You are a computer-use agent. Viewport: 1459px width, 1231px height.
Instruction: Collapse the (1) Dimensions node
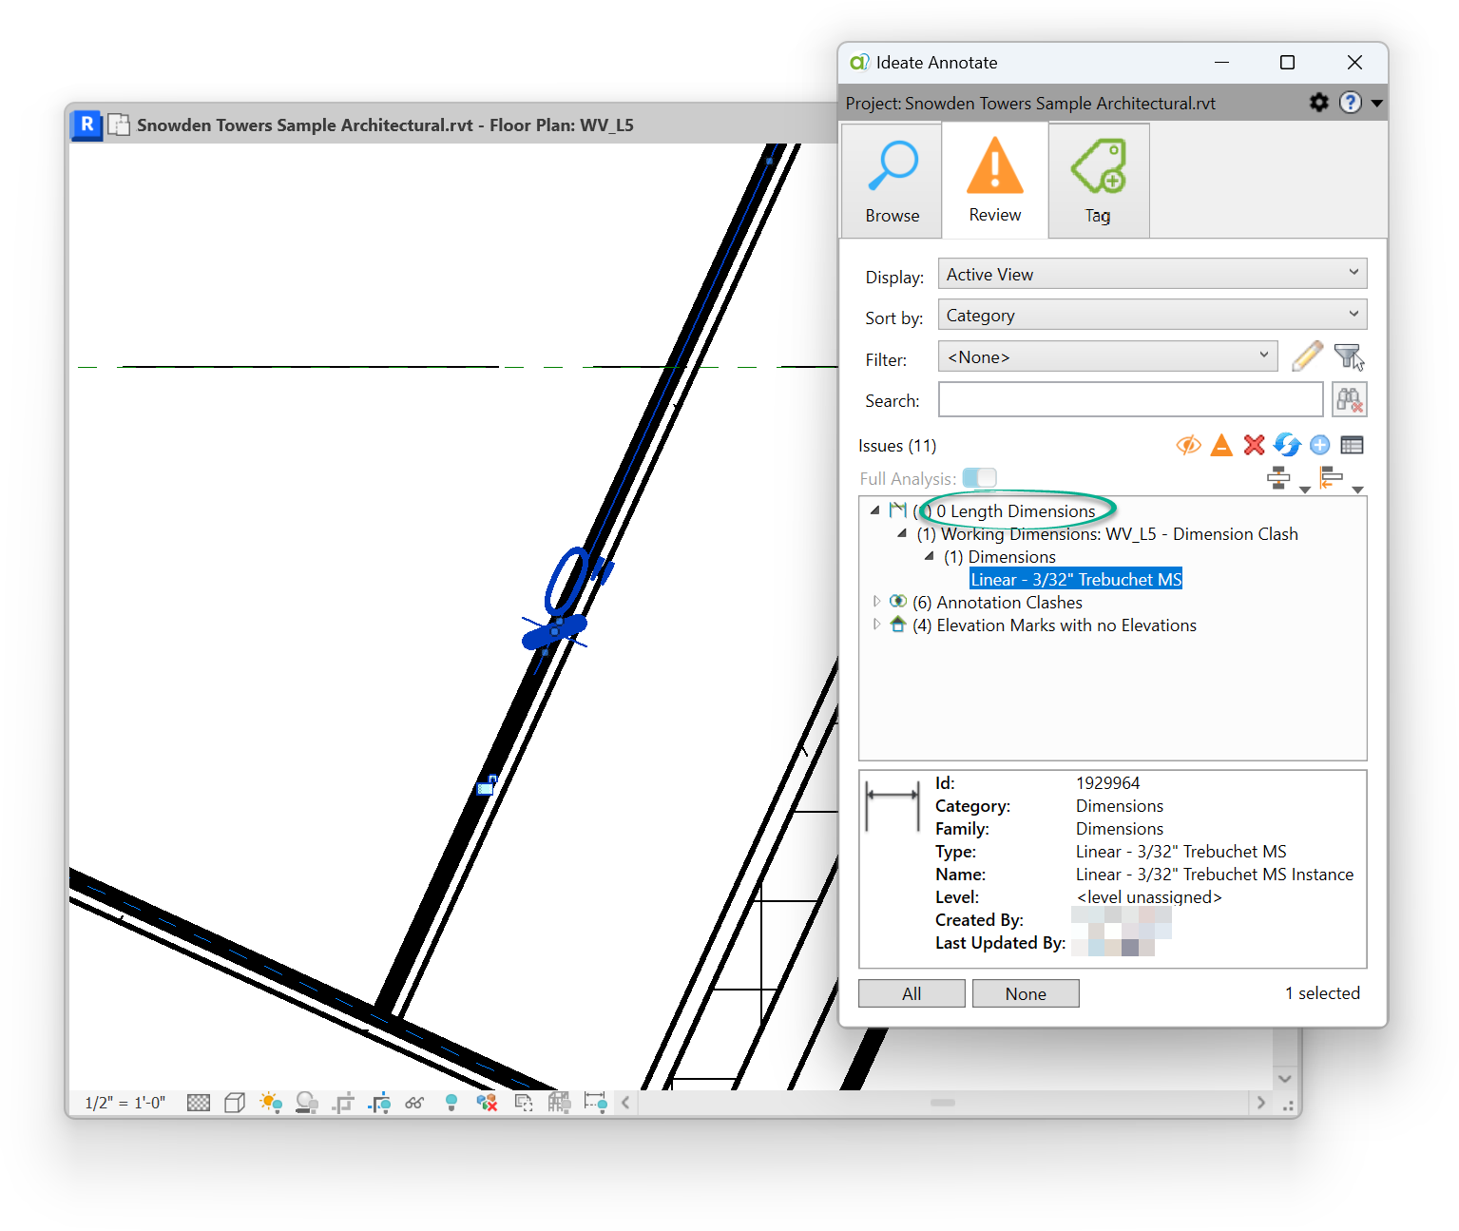pos(929,556)
